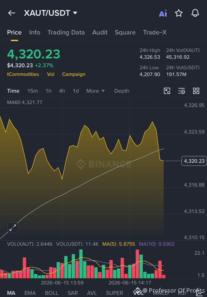This screenshot has width=207, height=297.
Task: Open the Vol tag link
Action: tap(50, 74)
